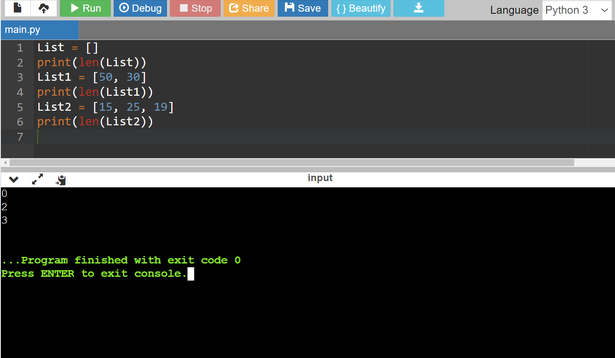Click the new file icon
615x358 pixels.
click(17, 8)
